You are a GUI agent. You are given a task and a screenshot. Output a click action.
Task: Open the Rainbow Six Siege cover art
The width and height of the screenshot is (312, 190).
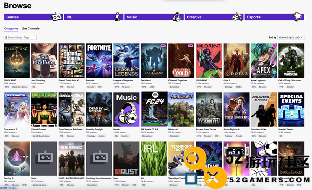click(72, 109)
